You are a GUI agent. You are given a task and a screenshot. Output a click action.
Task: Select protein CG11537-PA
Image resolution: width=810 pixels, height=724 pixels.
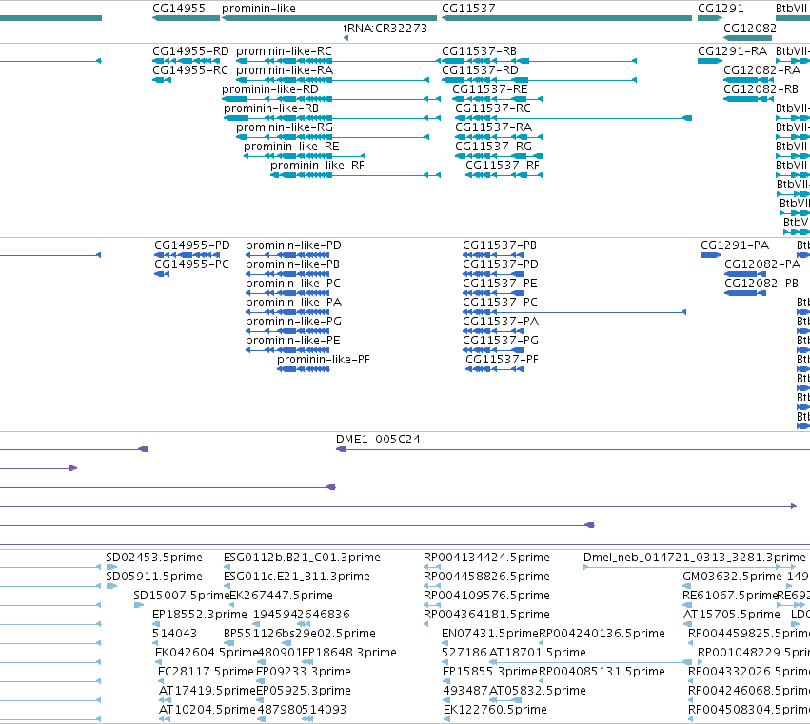tap(493, 331)
